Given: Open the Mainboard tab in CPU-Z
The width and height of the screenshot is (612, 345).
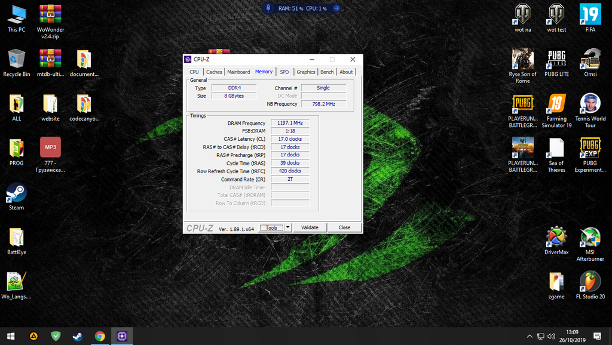Looking at the screenshot, I should 238,72.
